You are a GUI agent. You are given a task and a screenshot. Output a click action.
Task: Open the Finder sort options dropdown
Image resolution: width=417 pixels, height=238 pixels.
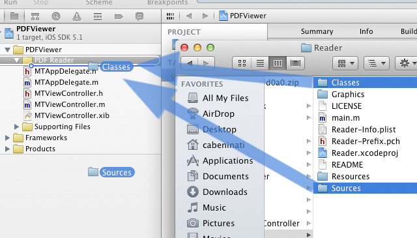point(377,63)
